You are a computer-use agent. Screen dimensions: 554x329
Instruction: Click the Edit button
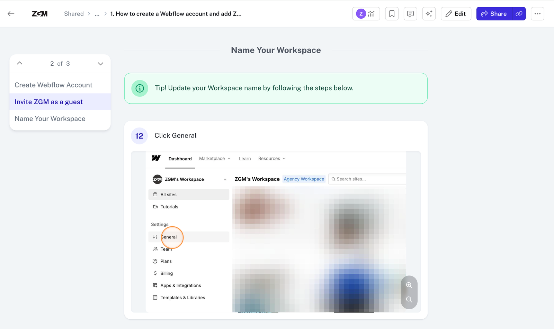pyautogui.click(x=456, y=14)
